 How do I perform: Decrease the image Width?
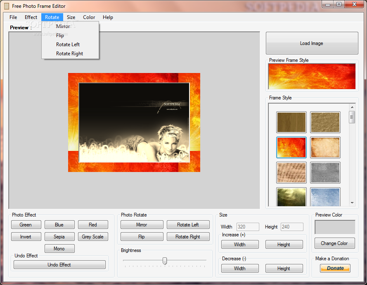point(240,269)
